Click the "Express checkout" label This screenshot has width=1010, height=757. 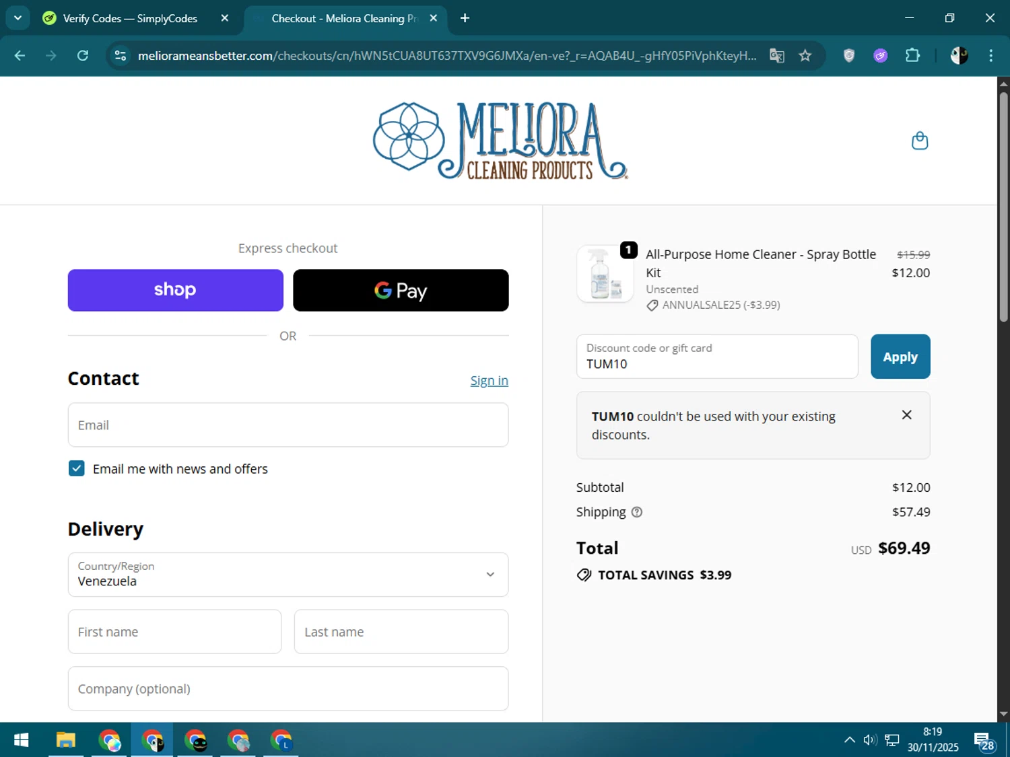click(288, 248)
